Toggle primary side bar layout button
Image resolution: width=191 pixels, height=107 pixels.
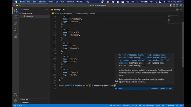171,5
